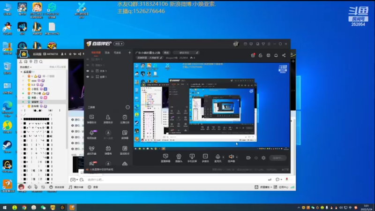Collapse the 后花园 channel tree

click(21, 72)
